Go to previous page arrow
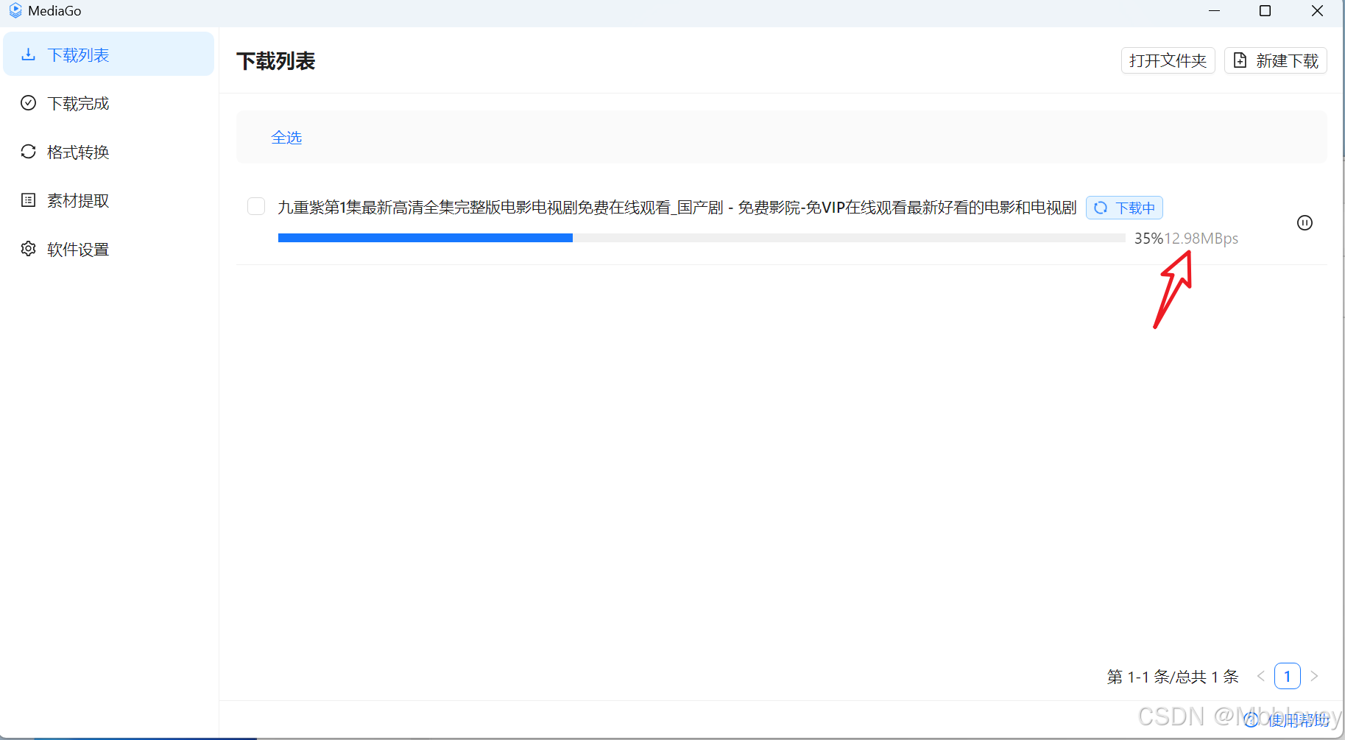Viewport: 1345px width, 740px height. point(1261,676)
